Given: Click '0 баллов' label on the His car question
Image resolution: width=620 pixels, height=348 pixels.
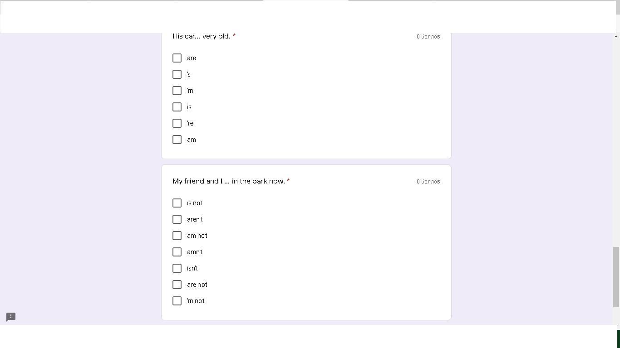Looking at the screenshot, I should [x=428, y=37].
